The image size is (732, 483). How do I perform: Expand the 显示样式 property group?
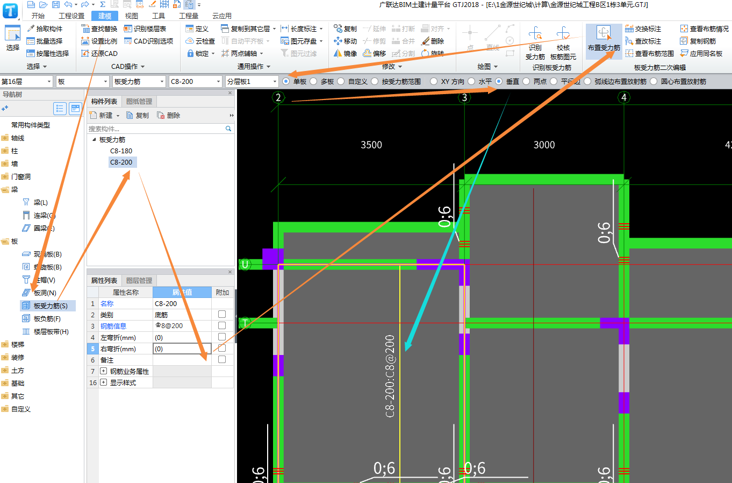point(104,382)
